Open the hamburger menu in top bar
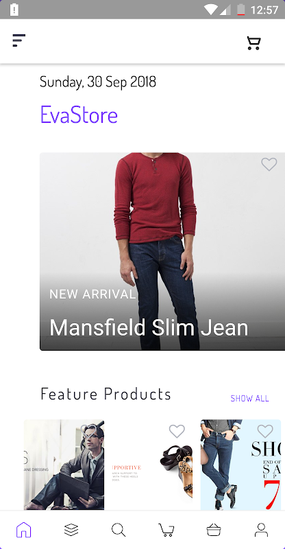The width and height of the screenshot is (285, 549). coord(19,40)
